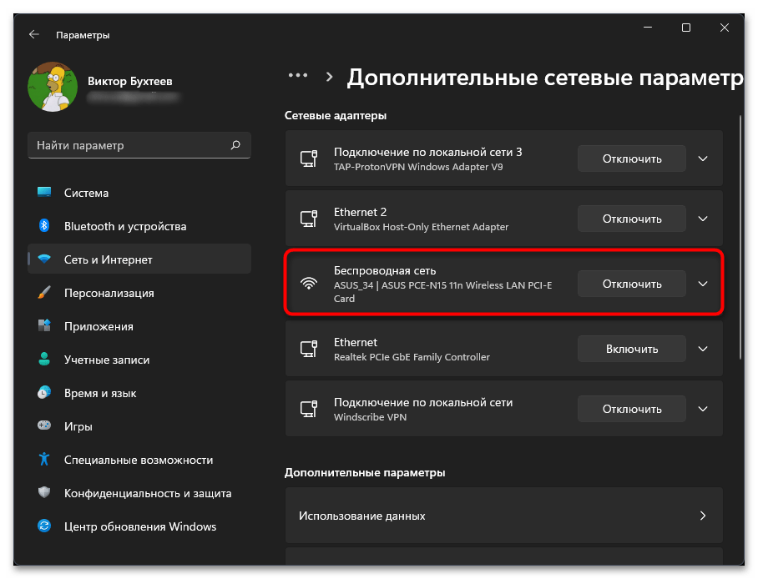Minimize the Параметры window

point(647,28)
